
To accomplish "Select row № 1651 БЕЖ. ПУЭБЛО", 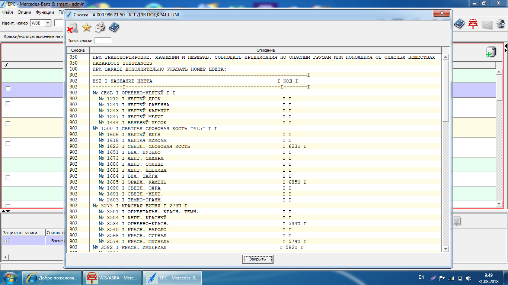I will (254, 152).
